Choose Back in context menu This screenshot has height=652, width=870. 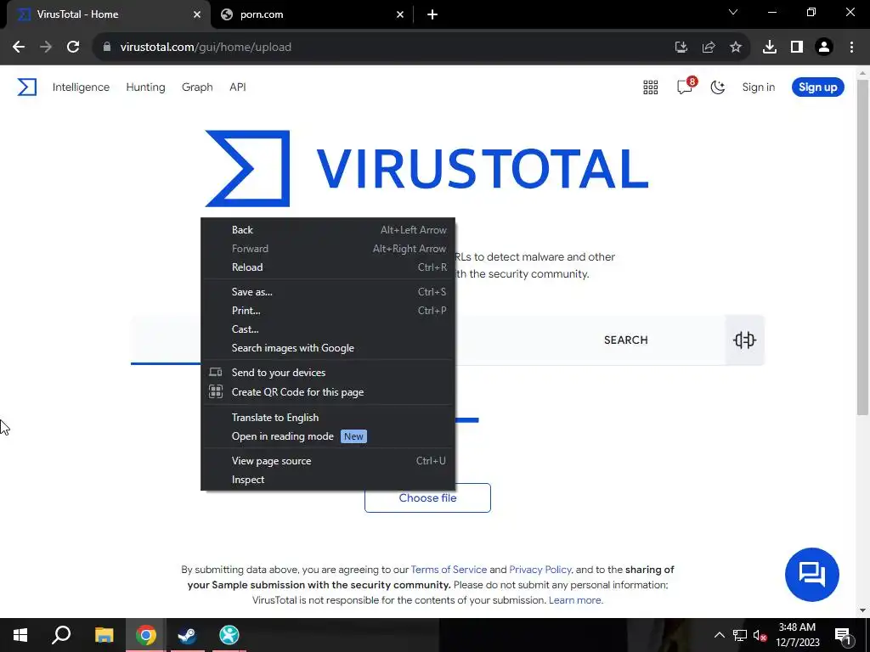point(328,230)
